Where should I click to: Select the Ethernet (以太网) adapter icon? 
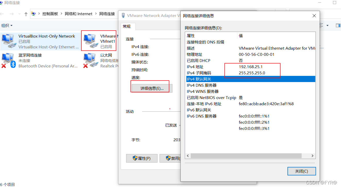91,60
